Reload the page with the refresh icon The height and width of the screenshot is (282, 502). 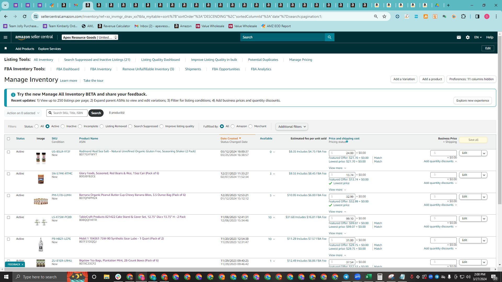[x=25, y=16]
